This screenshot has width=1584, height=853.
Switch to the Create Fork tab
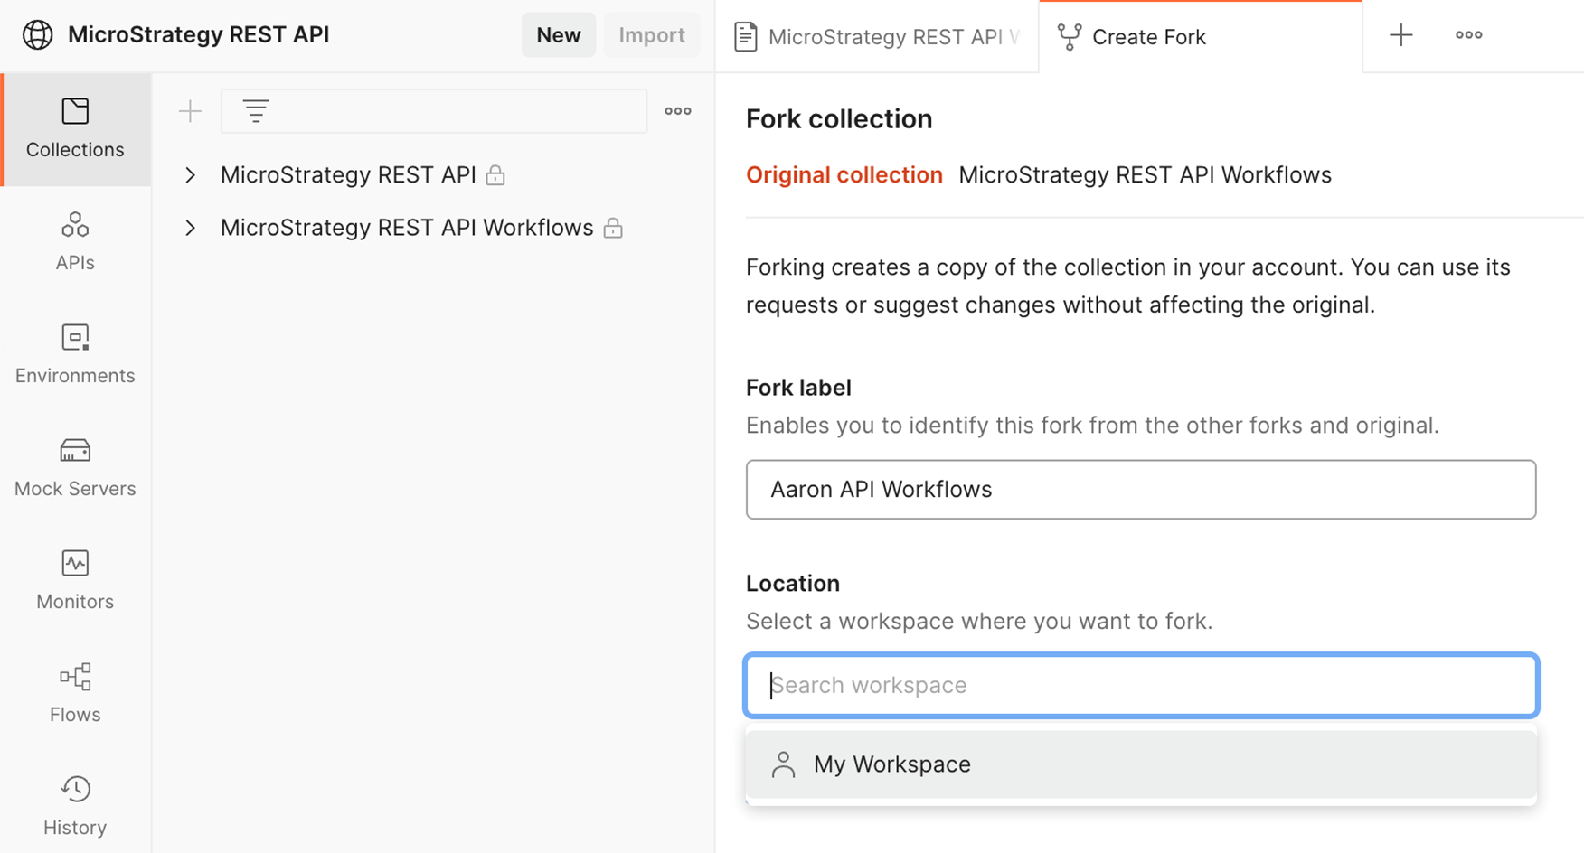point(1148,36)
